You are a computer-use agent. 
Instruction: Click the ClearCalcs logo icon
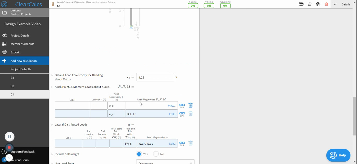point(4,4)
